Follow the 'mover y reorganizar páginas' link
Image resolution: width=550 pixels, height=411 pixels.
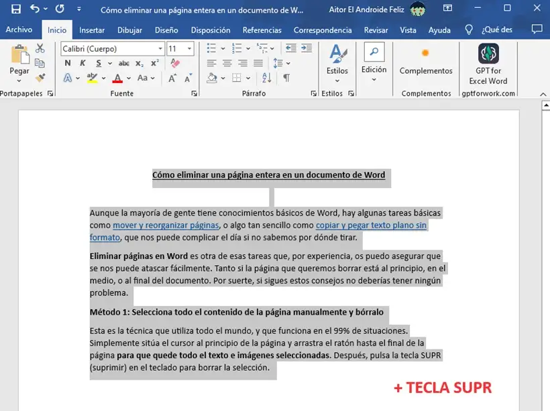click(x=166, y=225)
